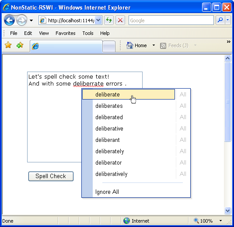
Task: Click the browser Back arrow button
Action: click(x=9, y=20)
